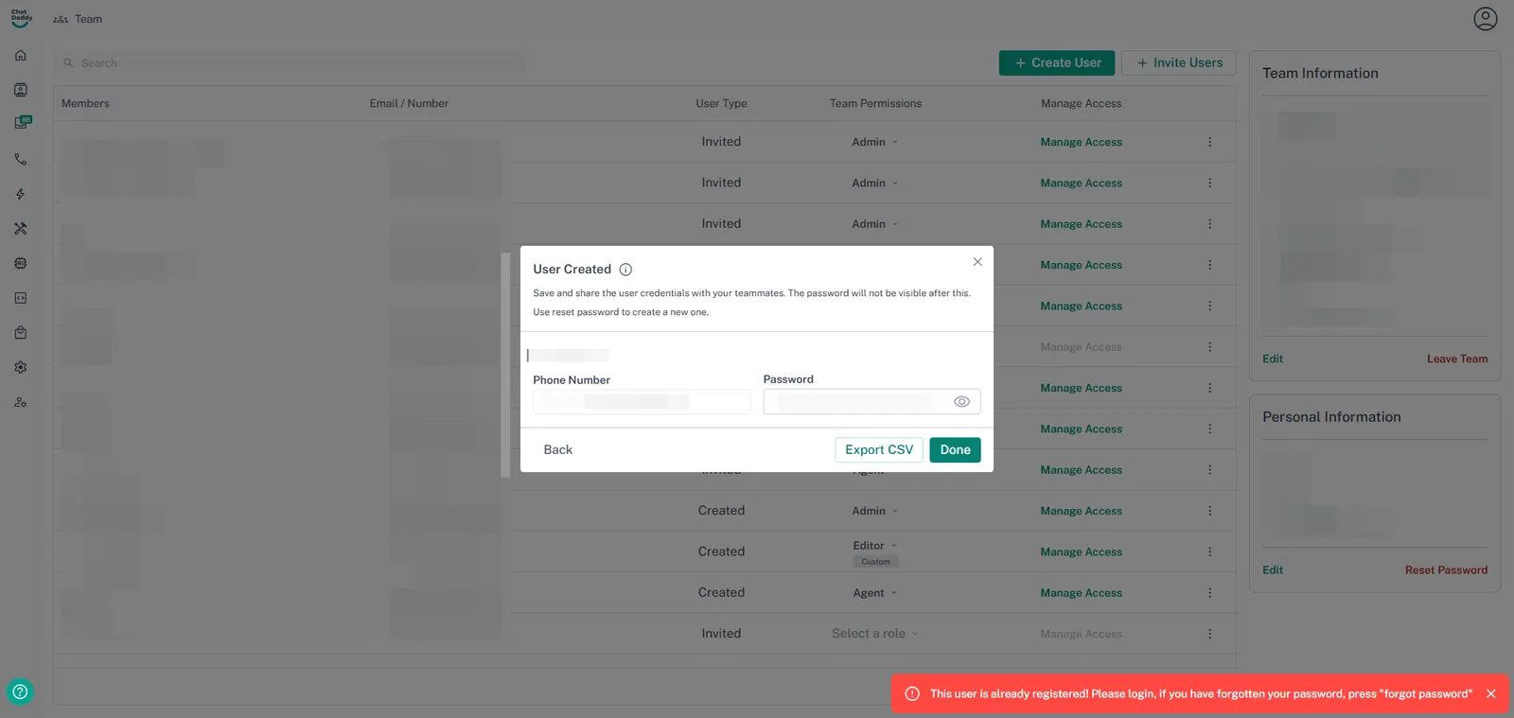Click the Reset Password link
This screenshot has height=718, width=1514.
click(x=1445, y=570)
